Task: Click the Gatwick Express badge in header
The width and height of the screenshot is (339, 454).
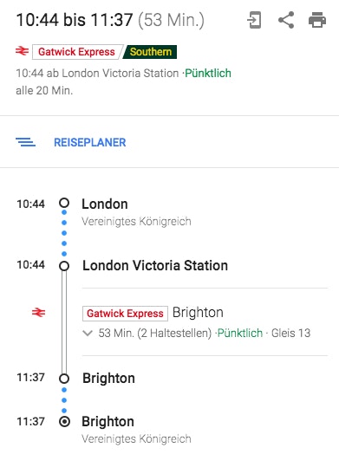Action: tap(76, 52)
